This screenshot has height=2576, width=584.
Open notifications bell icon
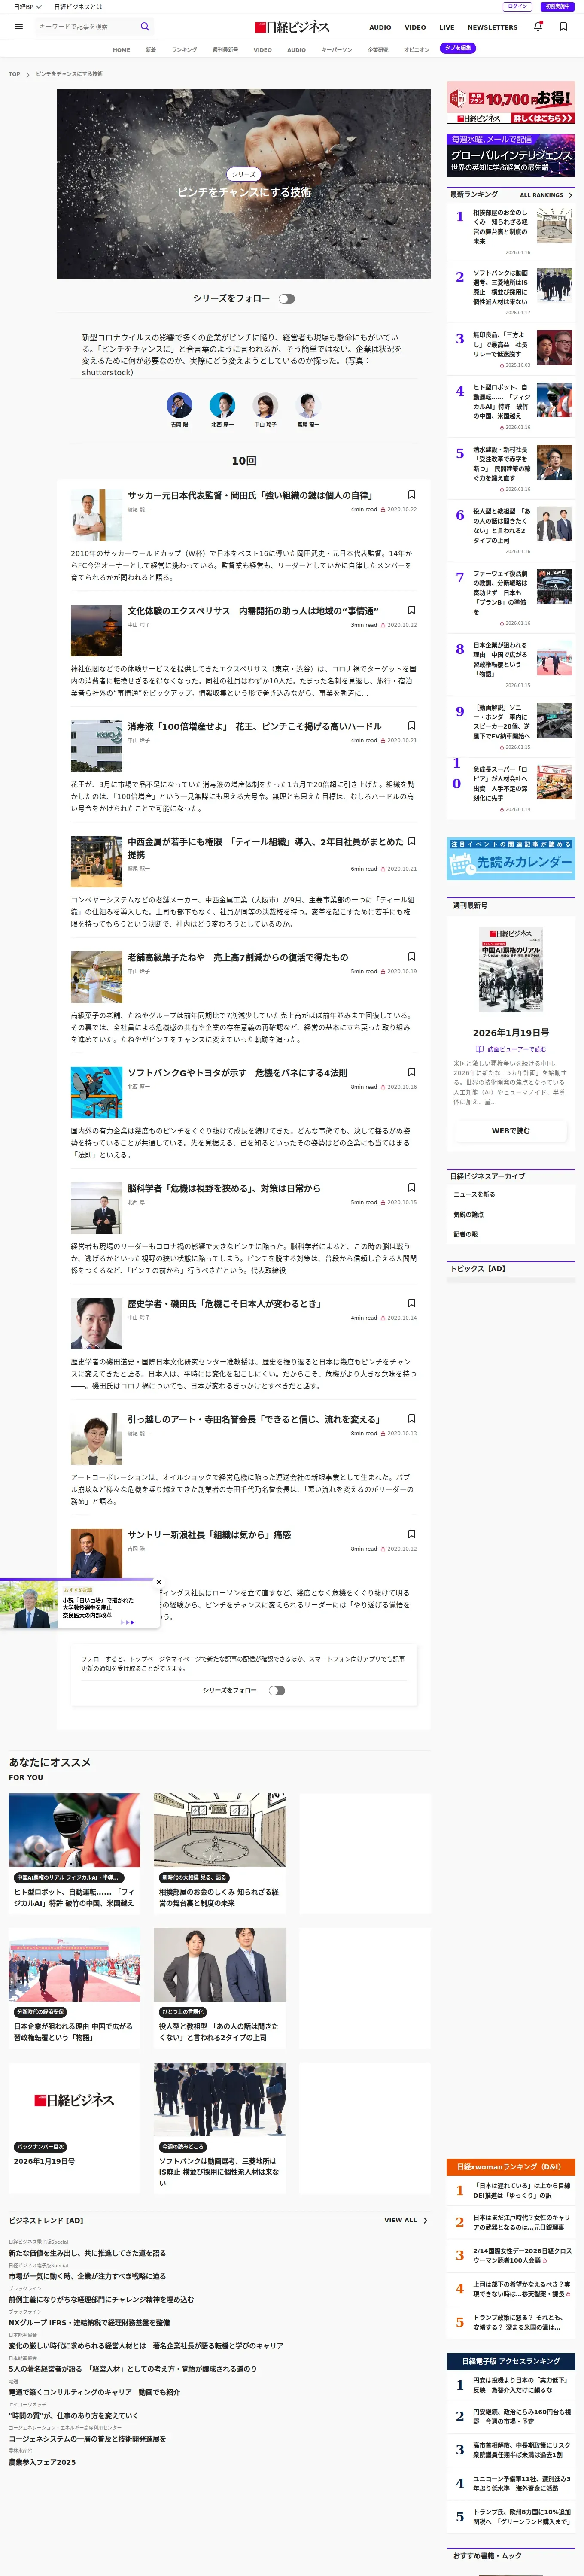[x=538, y=27]
